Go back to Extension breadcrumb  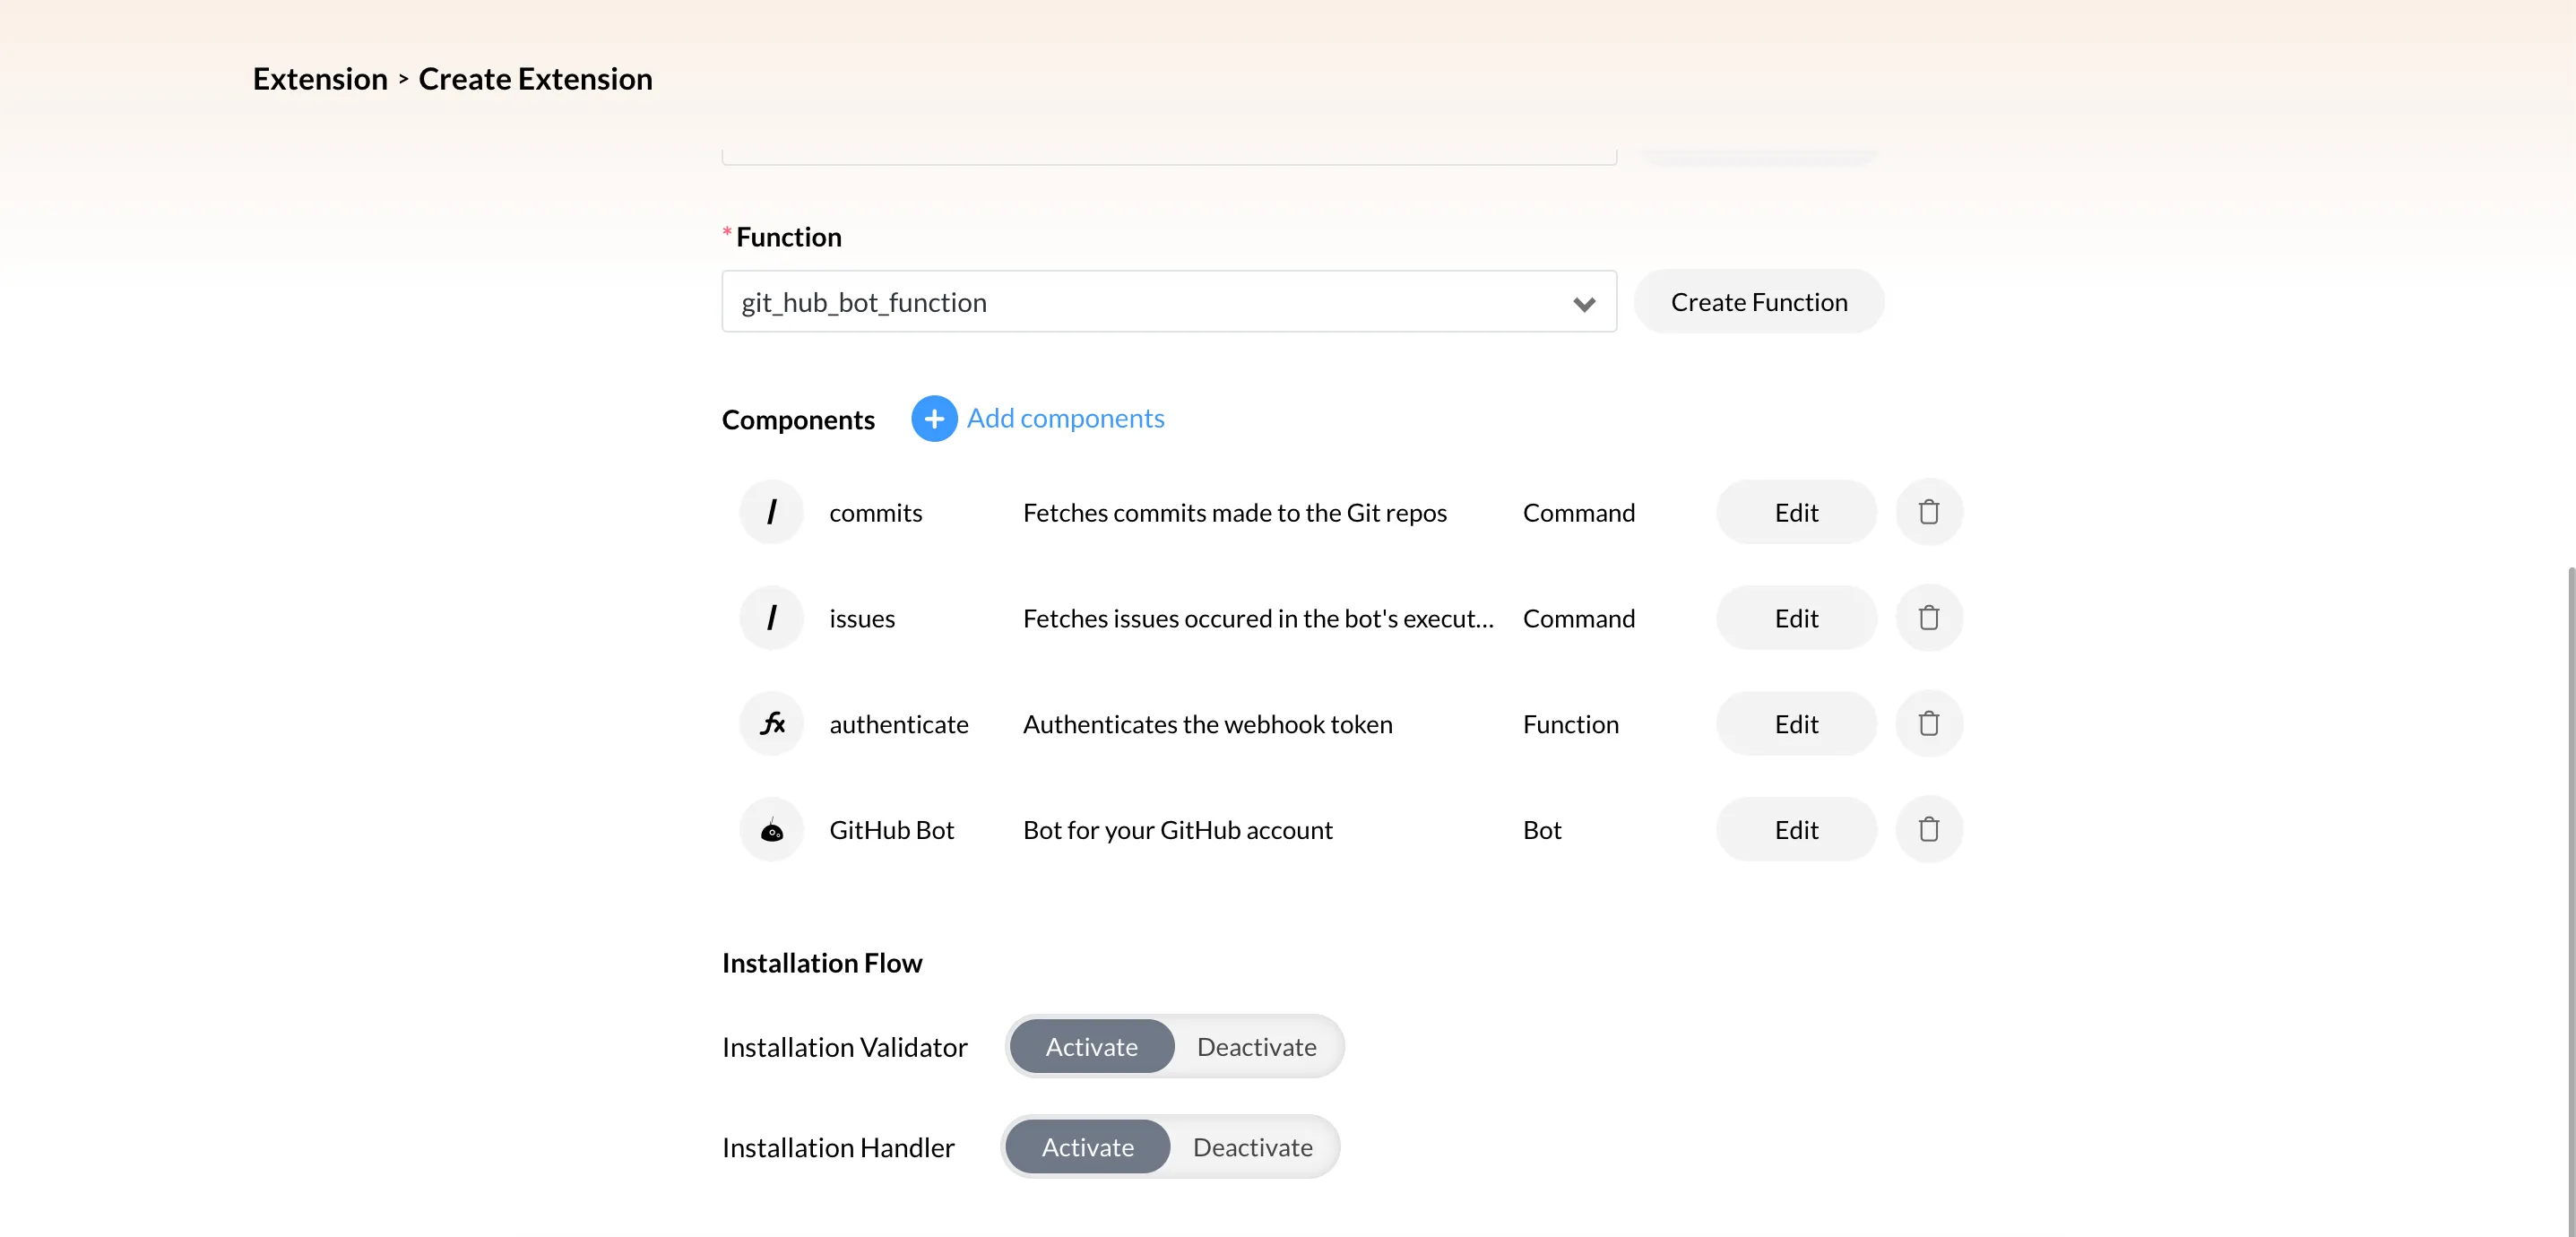pos(320,79)
